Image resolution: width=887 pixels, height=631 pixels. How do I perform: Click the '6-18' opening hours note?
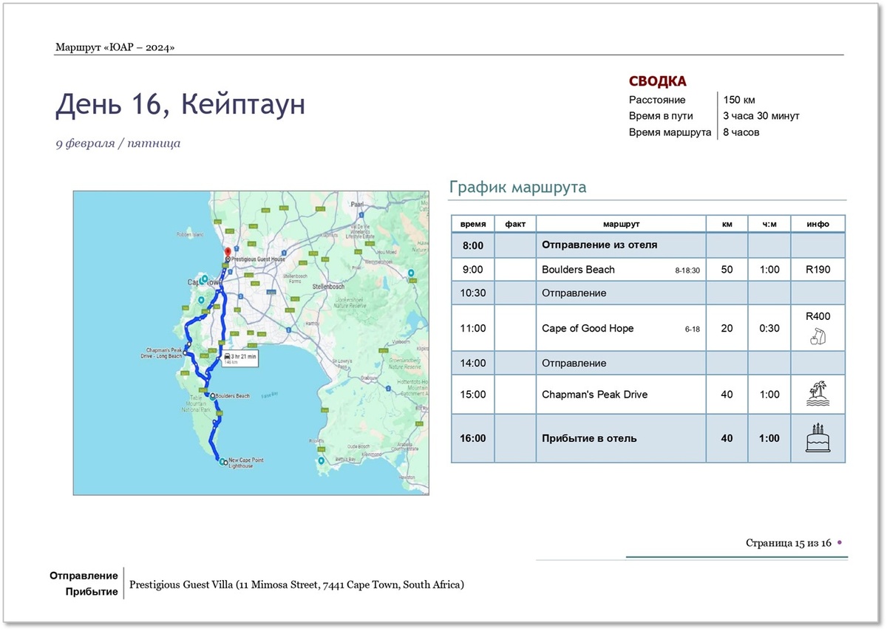click(x=692, y=330)
